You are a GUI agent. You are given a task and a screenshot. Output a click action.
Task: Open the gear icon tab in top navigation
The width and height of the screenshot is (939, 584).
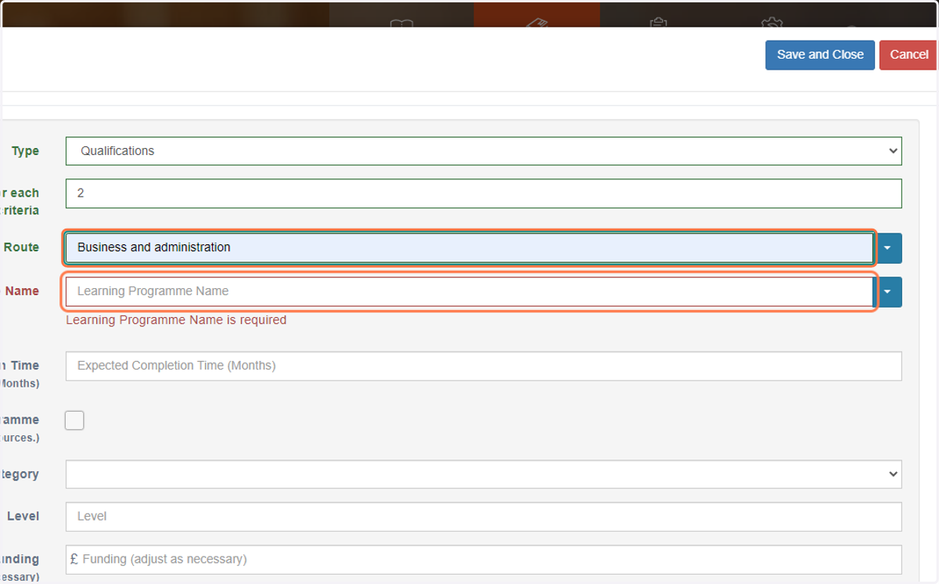(x=771, y=23)
